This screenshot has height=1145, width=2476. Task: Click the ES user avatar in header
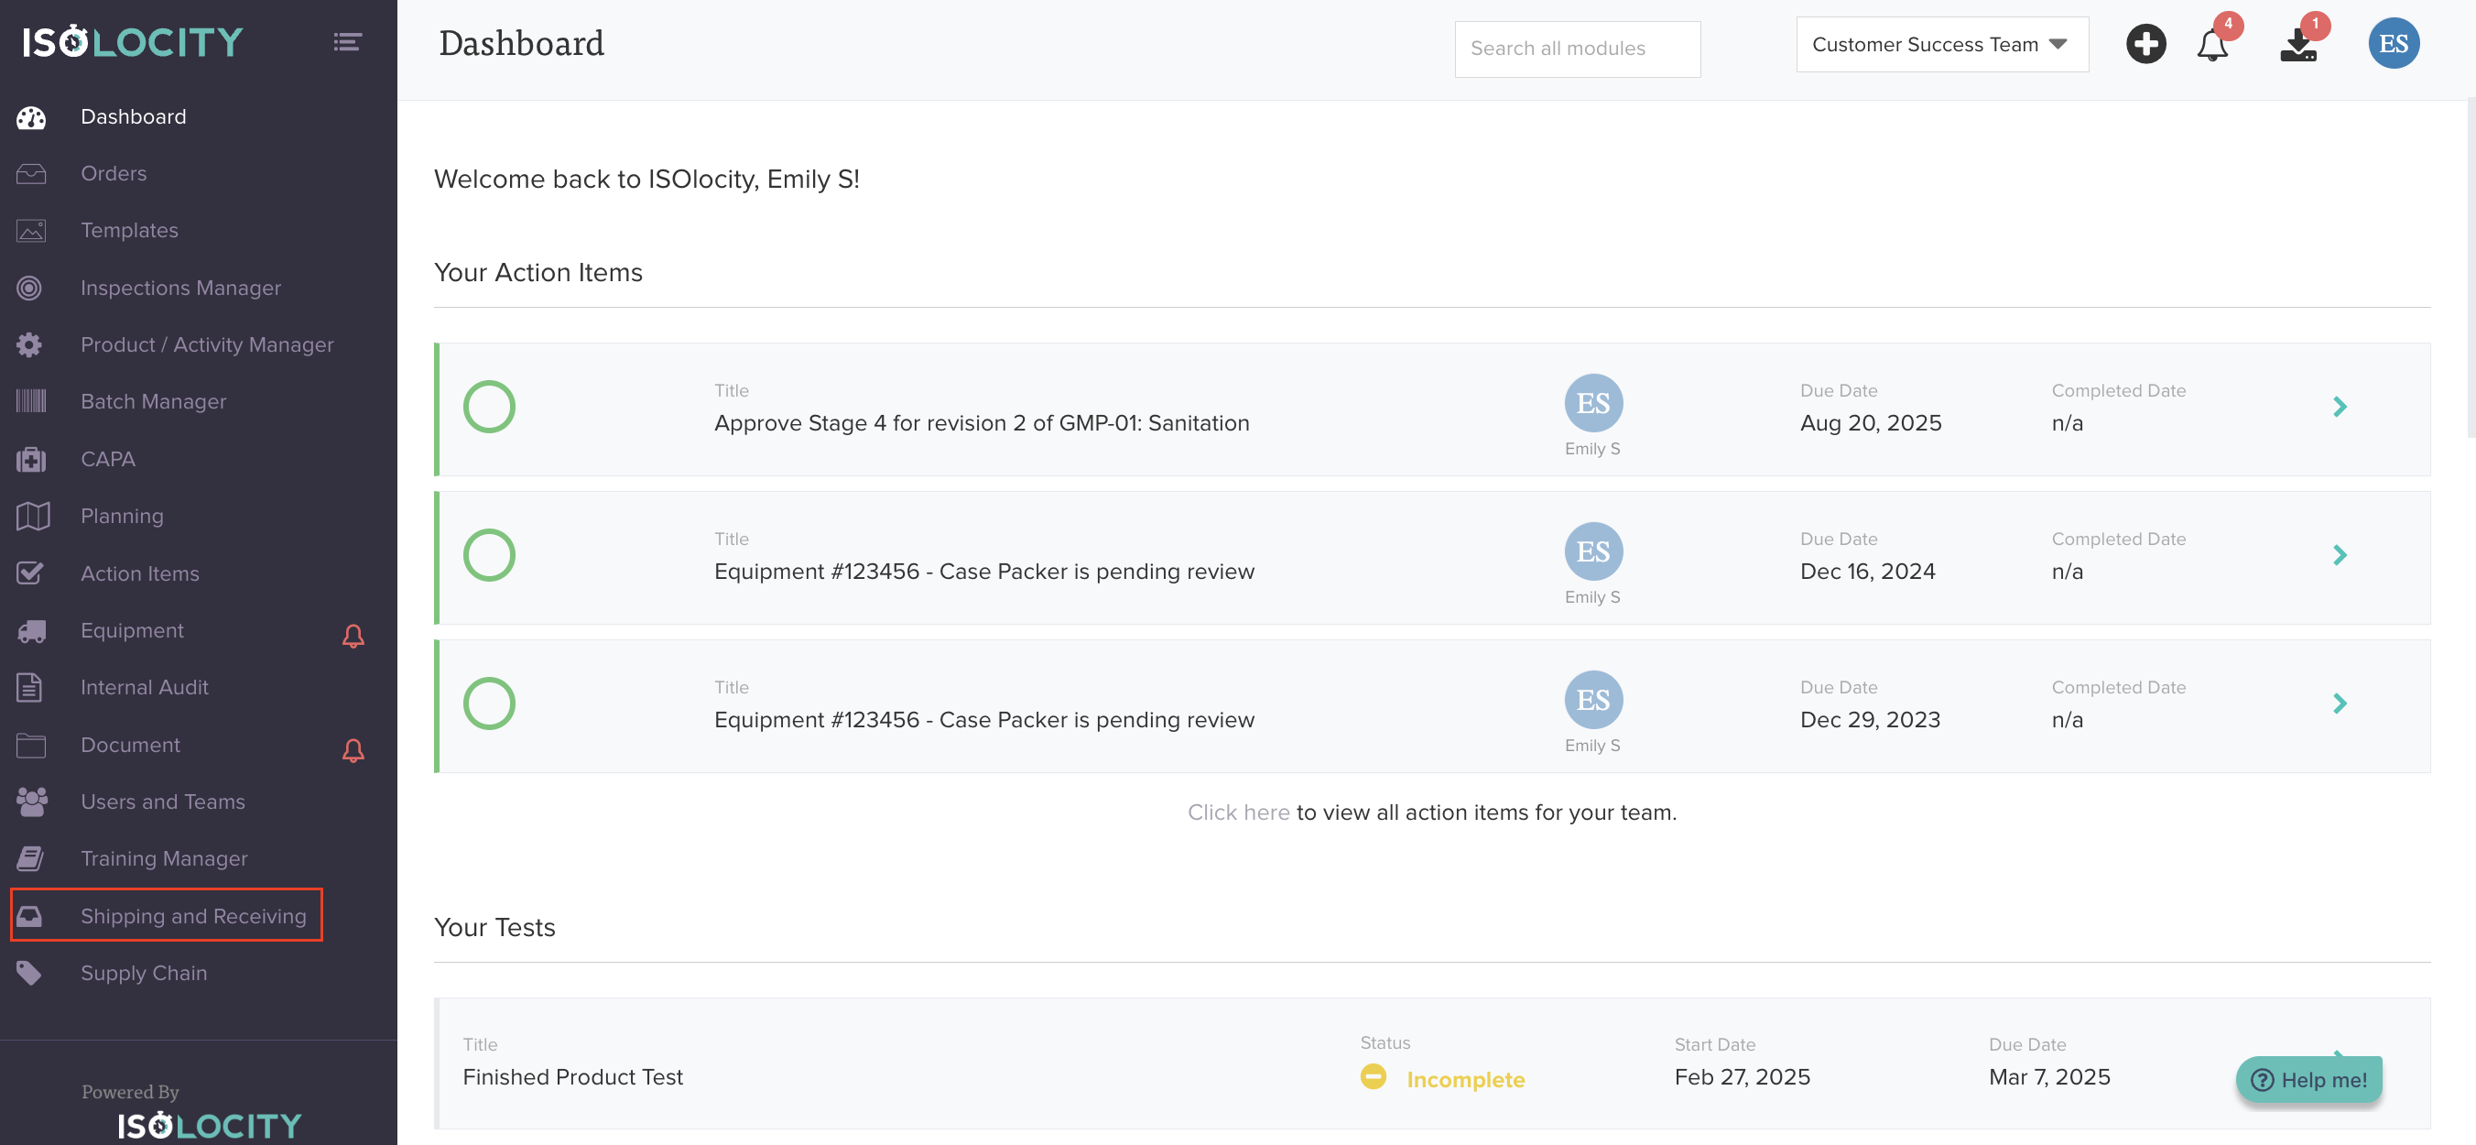click(x=2393, y=43)
